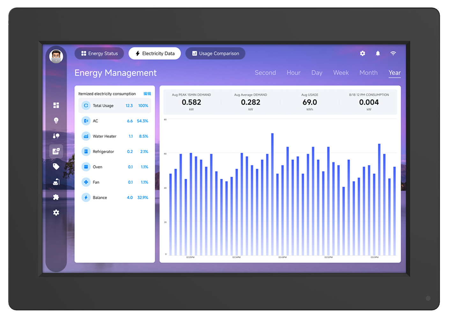Screen dimensions: 451x315
Task: Switch the chart to Month view
Action: point(368,73)
